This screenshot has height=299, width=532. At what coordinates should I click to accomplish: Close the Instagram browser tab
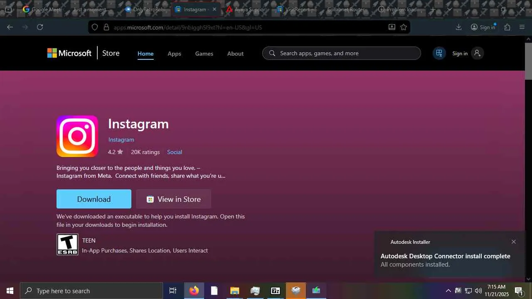[214, 9]
